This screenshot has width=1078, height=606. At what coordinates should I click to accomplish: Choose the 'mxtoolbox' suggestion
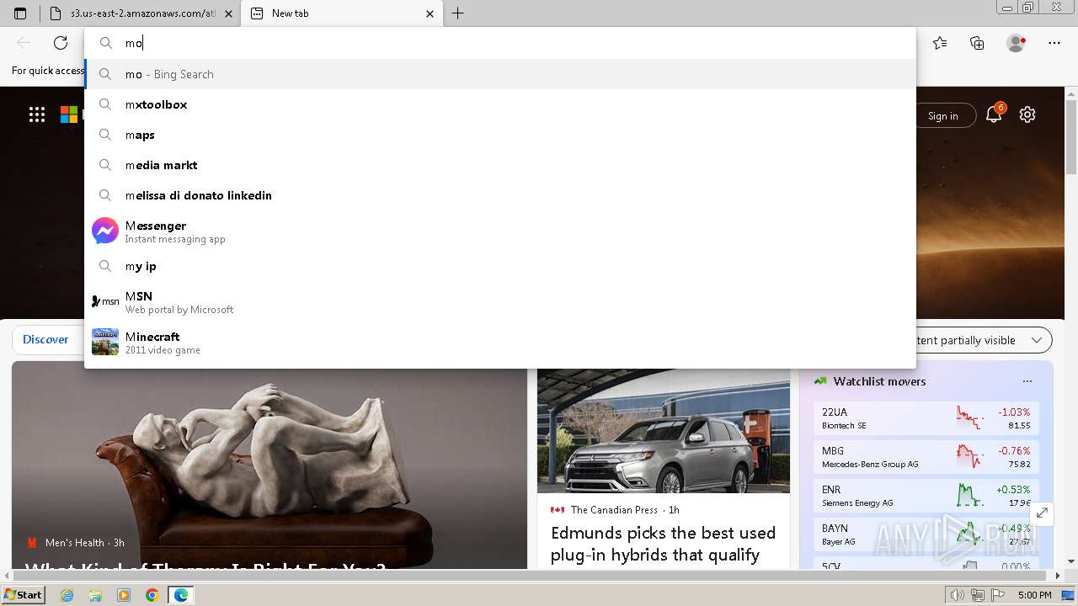500,104
